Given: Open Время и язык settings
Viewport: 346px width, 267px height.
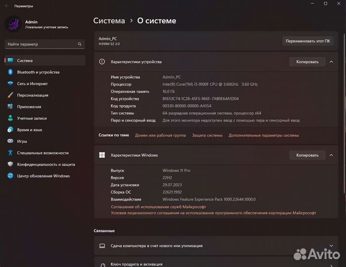Looking at the screenshot, I should [x=45, y=130].
